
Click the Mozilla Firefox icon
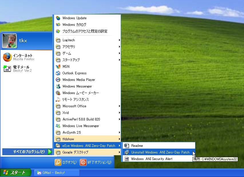point(7,57)
